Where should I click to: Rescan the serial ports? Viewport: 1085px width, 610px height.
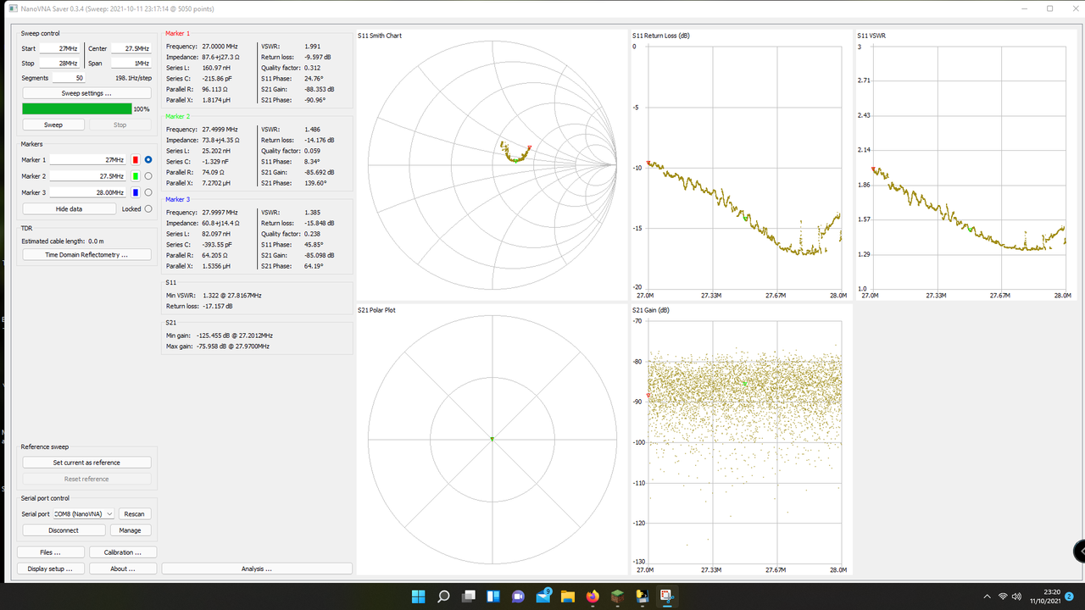[x=134, y=513]
